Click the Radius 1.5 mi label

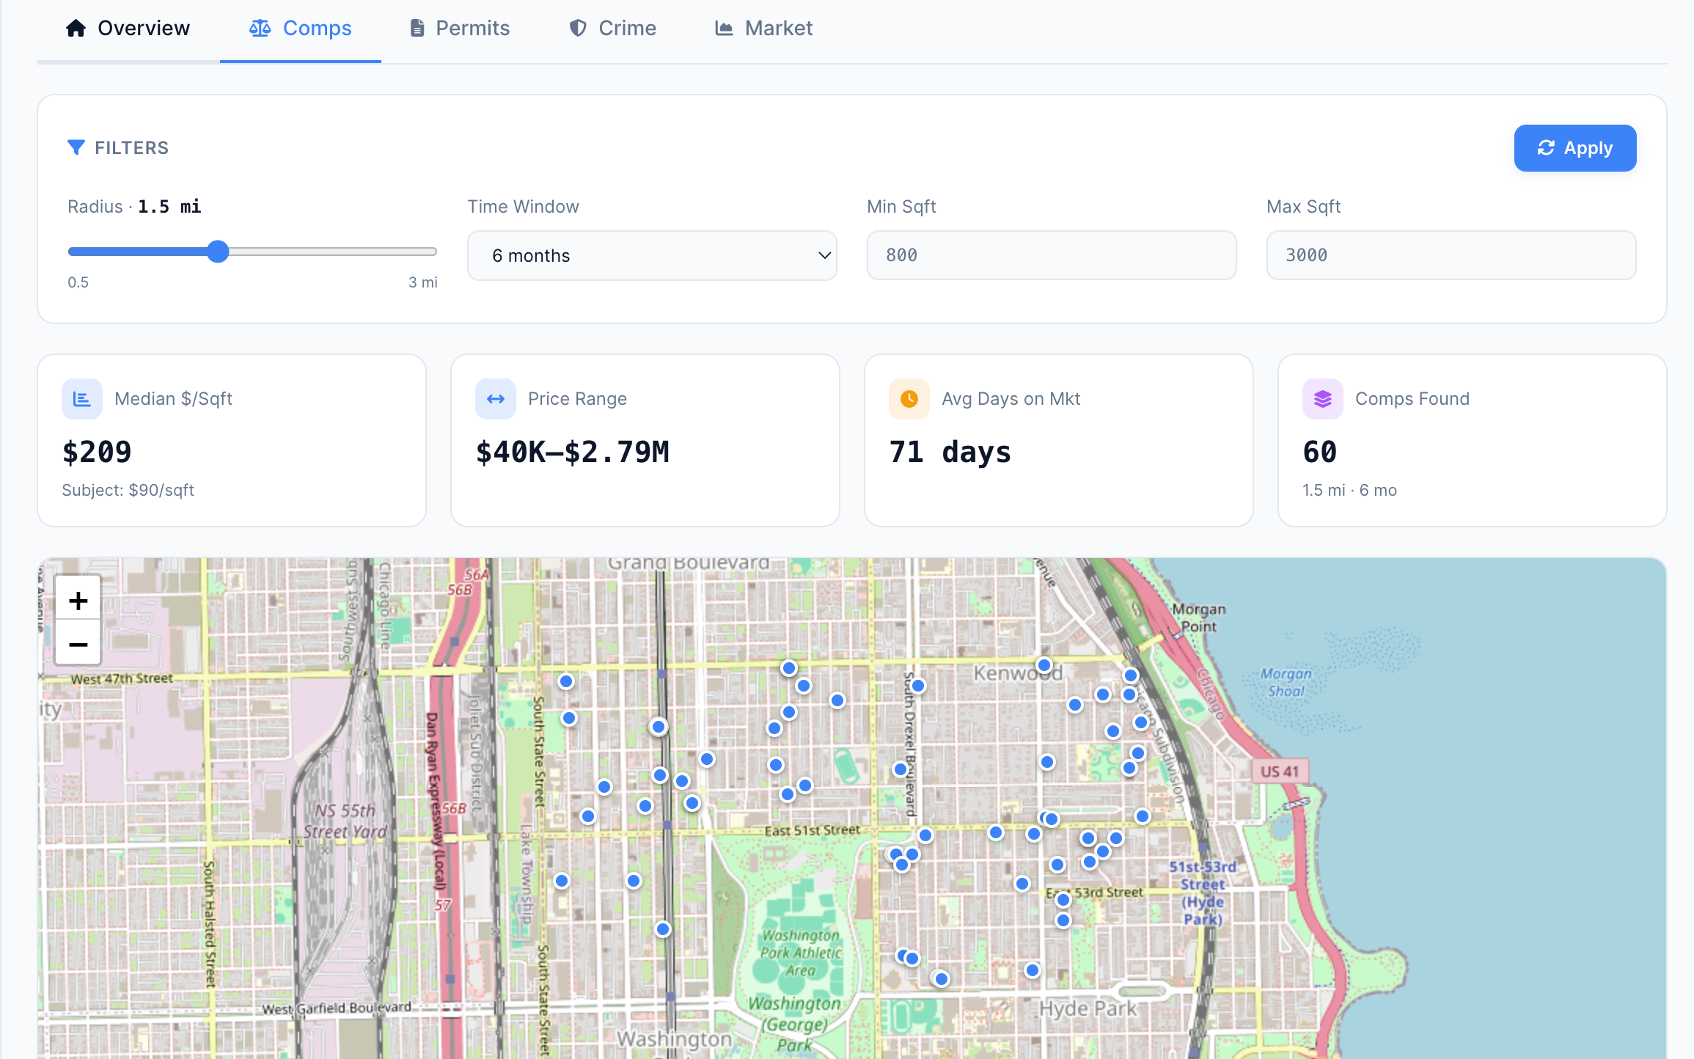(x=134, y=207)
